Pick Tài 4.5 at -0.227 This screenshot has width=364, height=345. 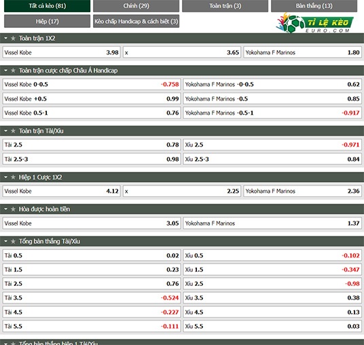[x=92, y=312]
